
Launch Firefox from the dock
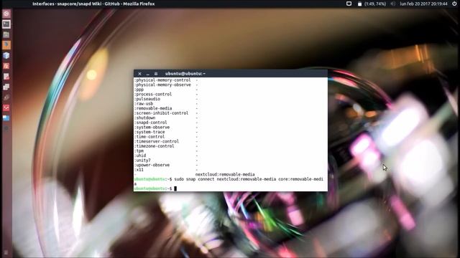[6, 44]
